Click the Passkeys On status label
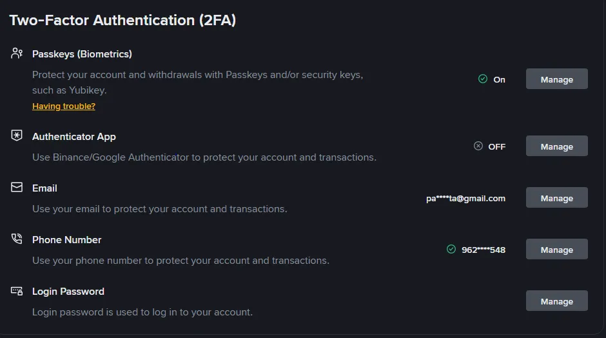606x338 pixels. (x=500, y=80)
